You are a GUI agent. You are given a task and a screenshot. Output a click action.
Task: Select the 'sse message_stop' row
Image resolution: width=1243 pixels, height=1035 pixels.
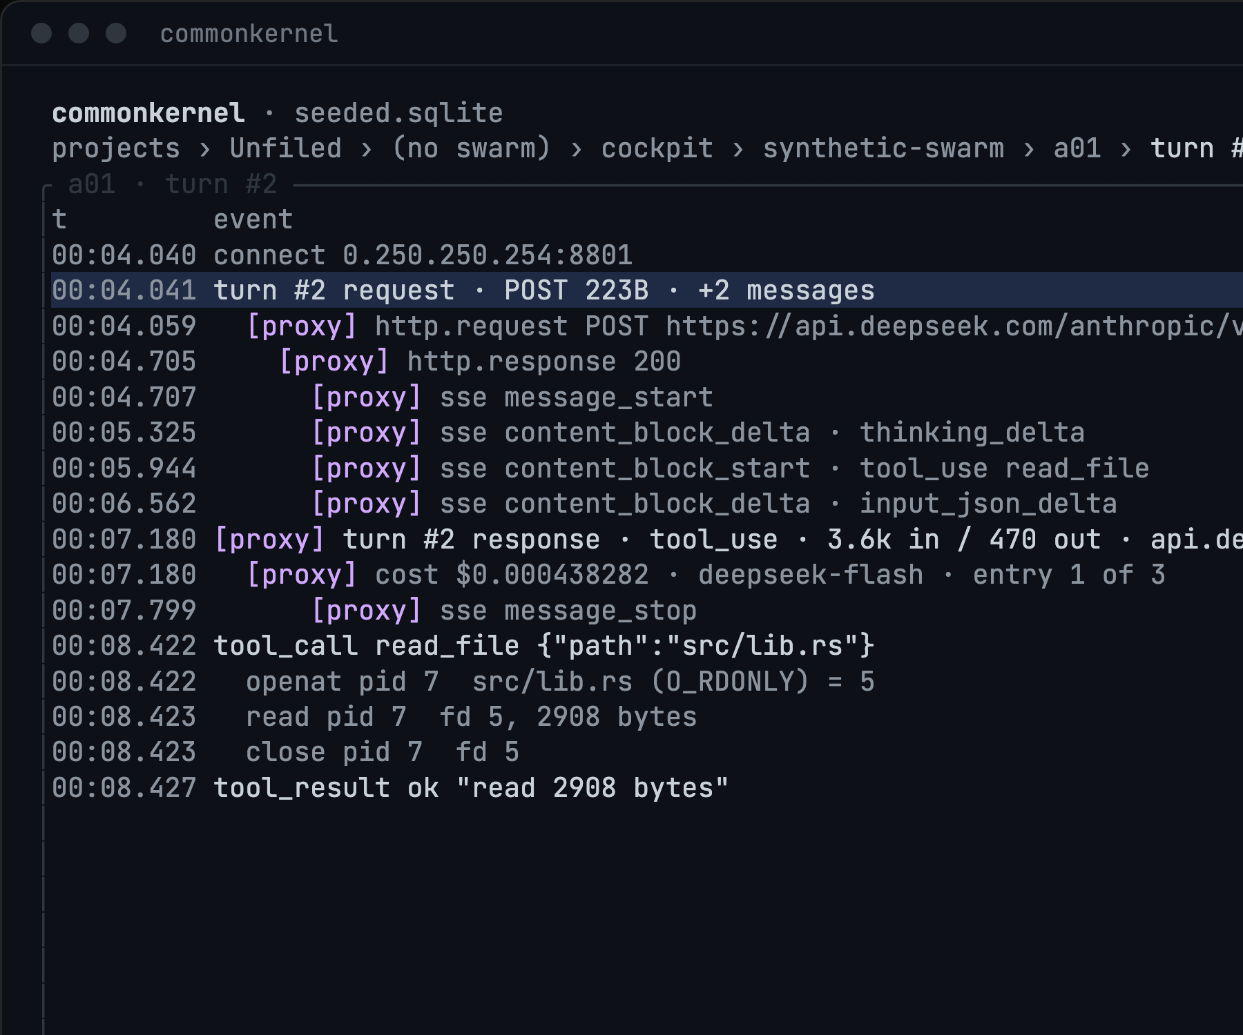tap(647, 611)
